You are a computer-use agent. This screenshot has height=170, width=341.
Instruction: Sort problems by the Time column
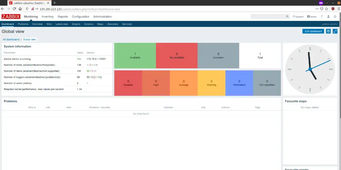click(32, 108)
